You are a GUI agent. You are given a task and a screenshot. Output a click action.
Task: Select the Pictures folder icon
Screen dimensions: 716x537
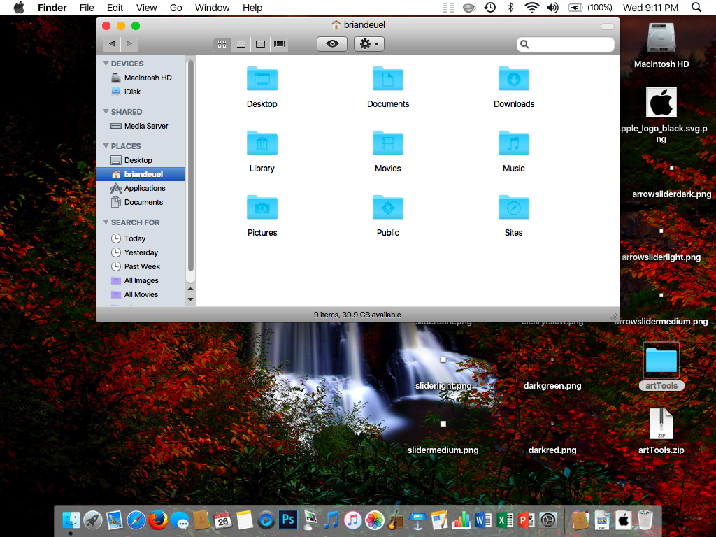tap(262, 208)
